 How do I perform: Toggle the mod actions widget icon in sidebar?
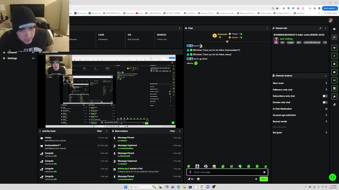coord(334,88)
